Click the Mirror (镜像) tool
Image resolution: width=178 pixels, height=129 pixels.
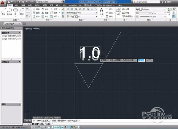coord(45,13)
